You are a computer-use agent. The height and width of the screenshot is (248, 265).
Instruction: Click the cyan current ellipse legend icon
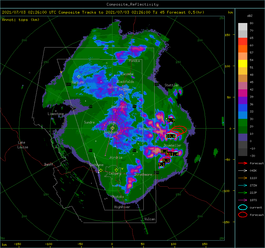point(243,207)
